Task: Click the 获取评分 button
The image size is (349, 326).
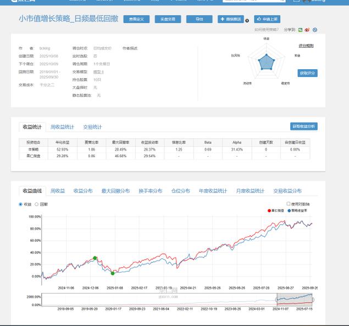Action: pyautogui.click(x=306, y=73)
